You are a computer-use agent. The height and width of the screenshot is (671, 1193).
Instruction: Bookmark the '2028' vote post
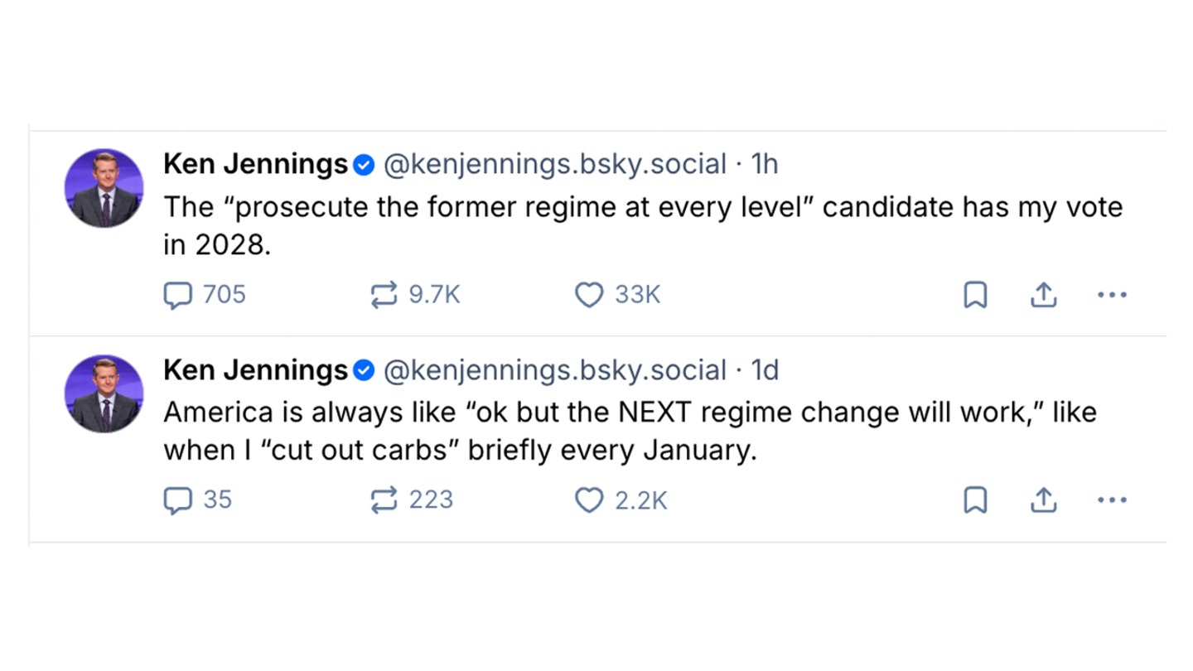975,295
